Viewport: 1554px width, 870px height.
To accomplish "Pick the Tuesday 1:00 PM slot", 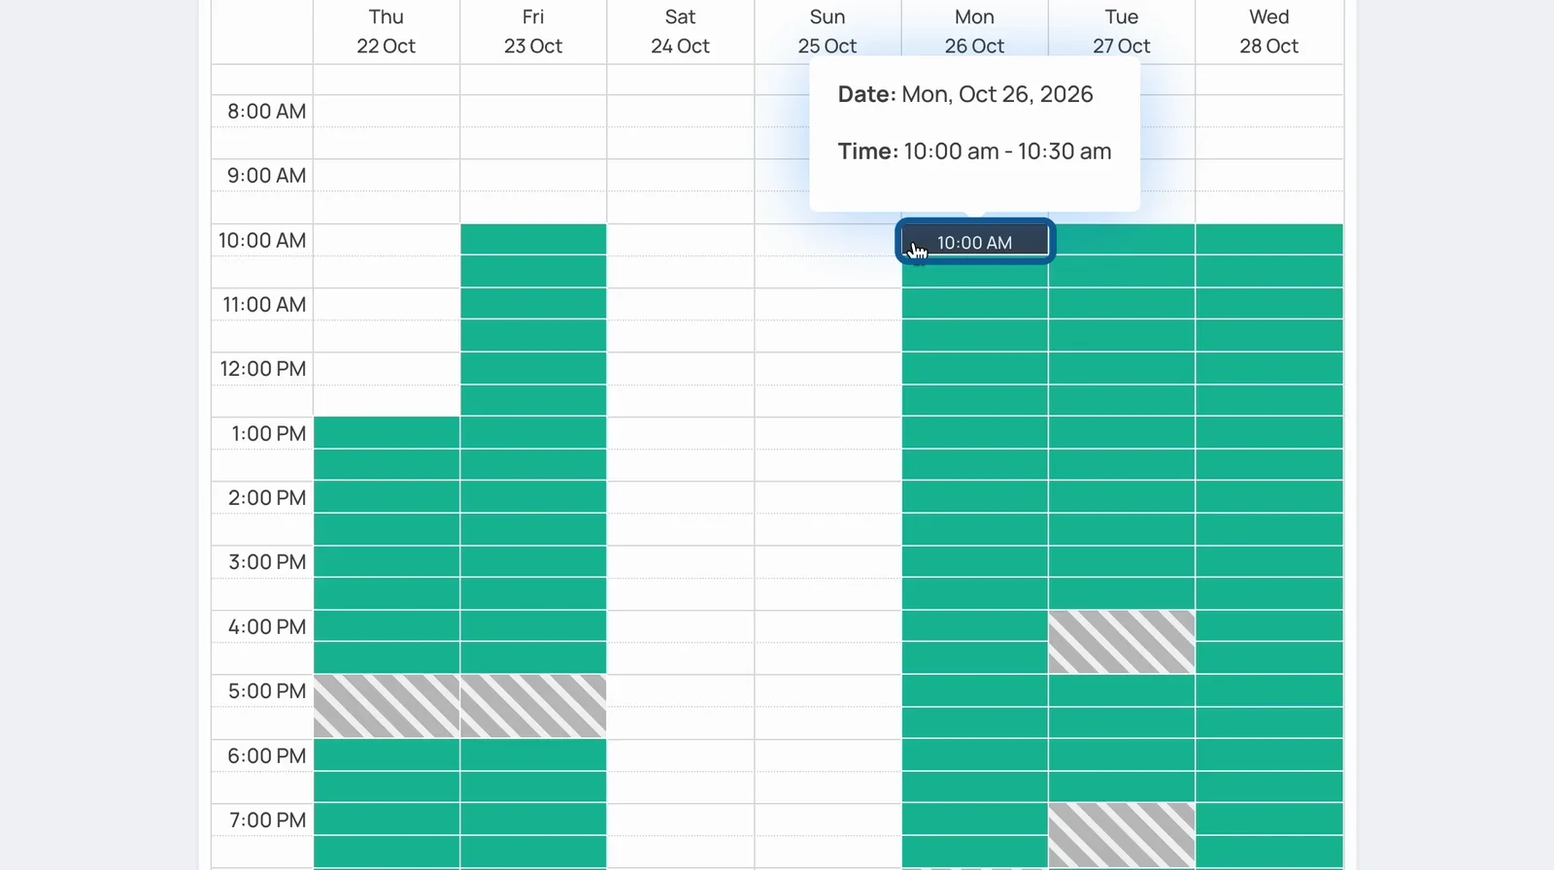I will 1122,433.
